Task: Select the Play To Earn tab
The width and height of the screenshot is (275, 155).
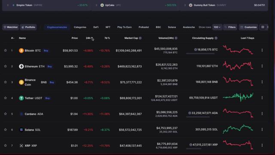Action: tap(124, 27)
